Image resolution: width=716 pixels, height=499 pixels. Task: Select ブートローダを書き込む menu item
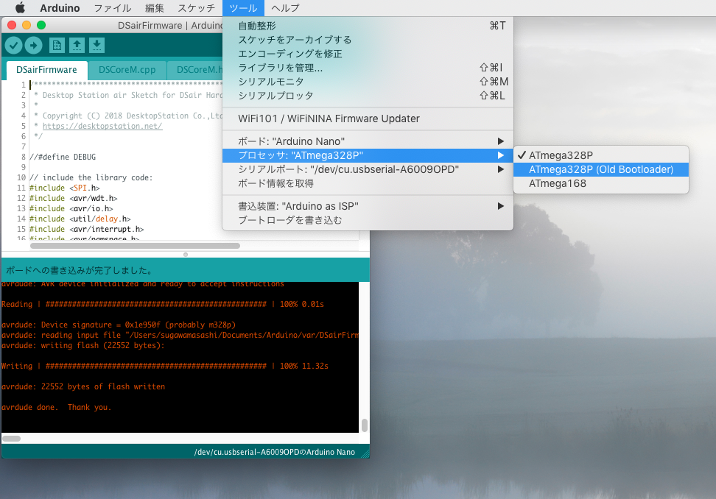tap(368, 220)
